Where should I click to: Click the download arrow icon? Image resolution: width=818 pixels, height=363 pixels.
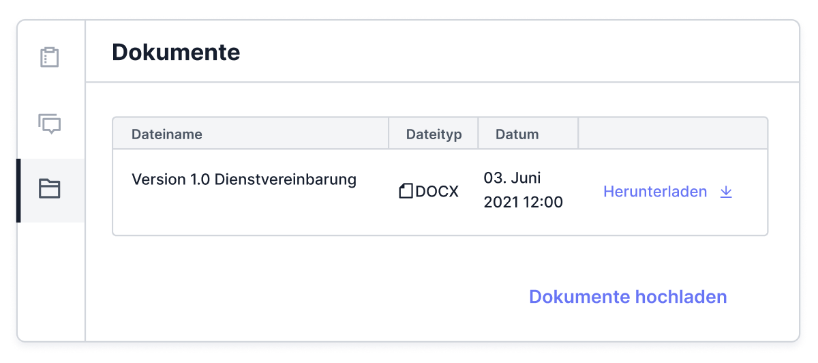point(726,192)
